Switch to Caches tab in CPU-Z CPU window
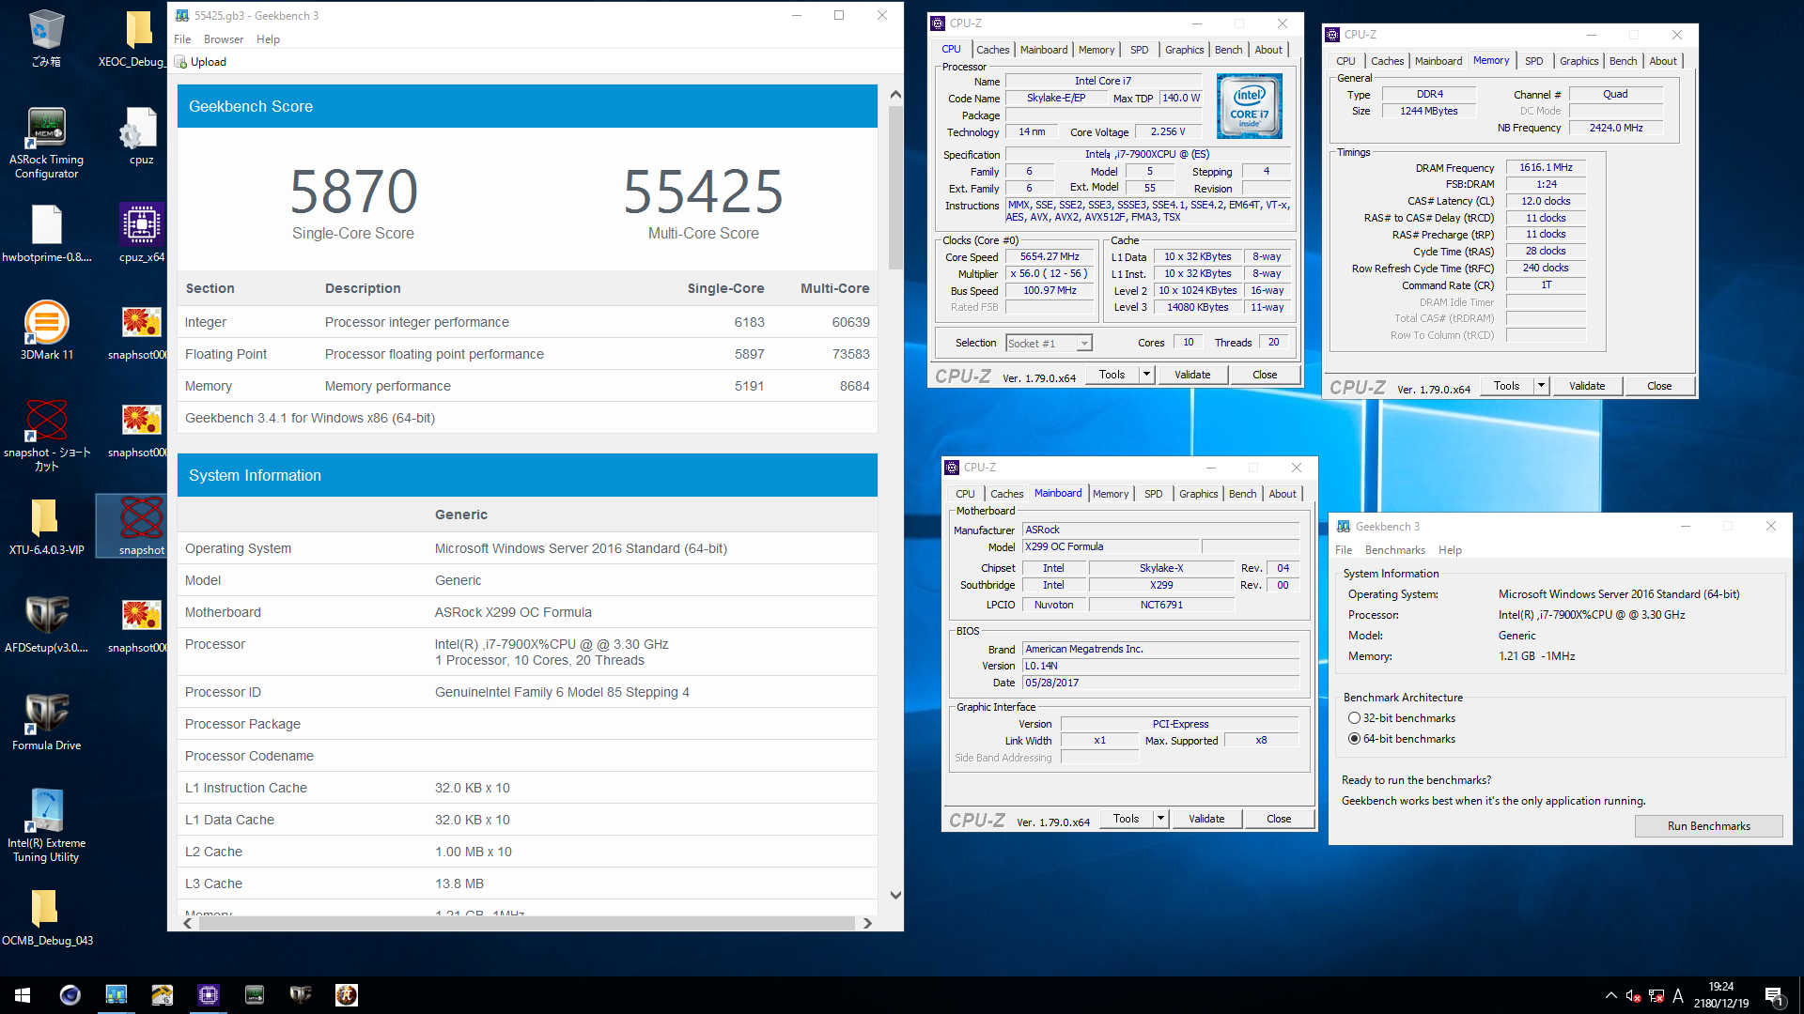 (x=992, y=50)
